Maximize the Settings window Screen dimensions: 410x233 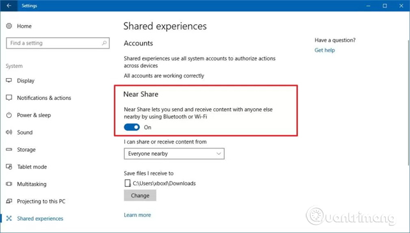[385, 6]
